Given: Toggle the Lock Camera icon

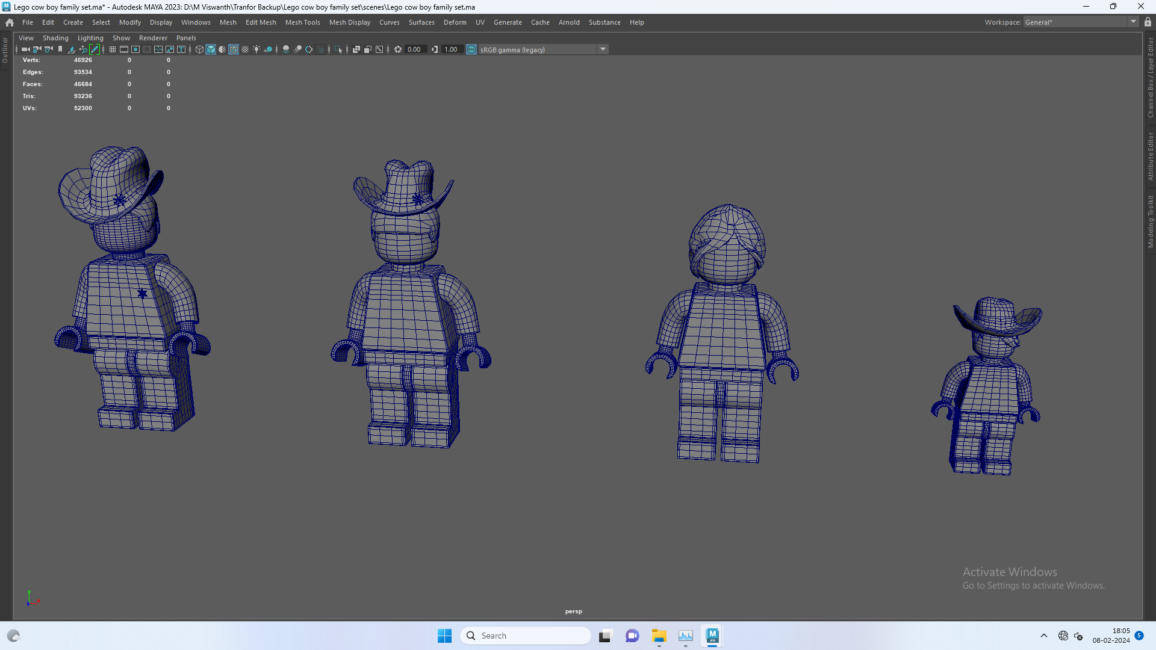Looking at the screenshot, I should [x=37, y=49].
